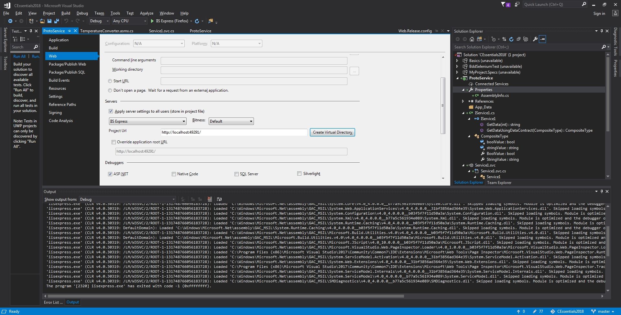This screenshot has width=621, height=315.
Task: Click in the Project Url input field
Action: pos(234,132)
